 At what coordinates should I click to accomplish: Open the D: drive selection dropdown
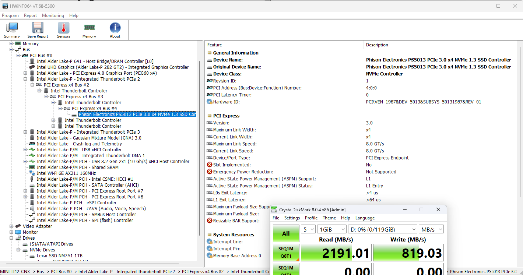point(383,229)
